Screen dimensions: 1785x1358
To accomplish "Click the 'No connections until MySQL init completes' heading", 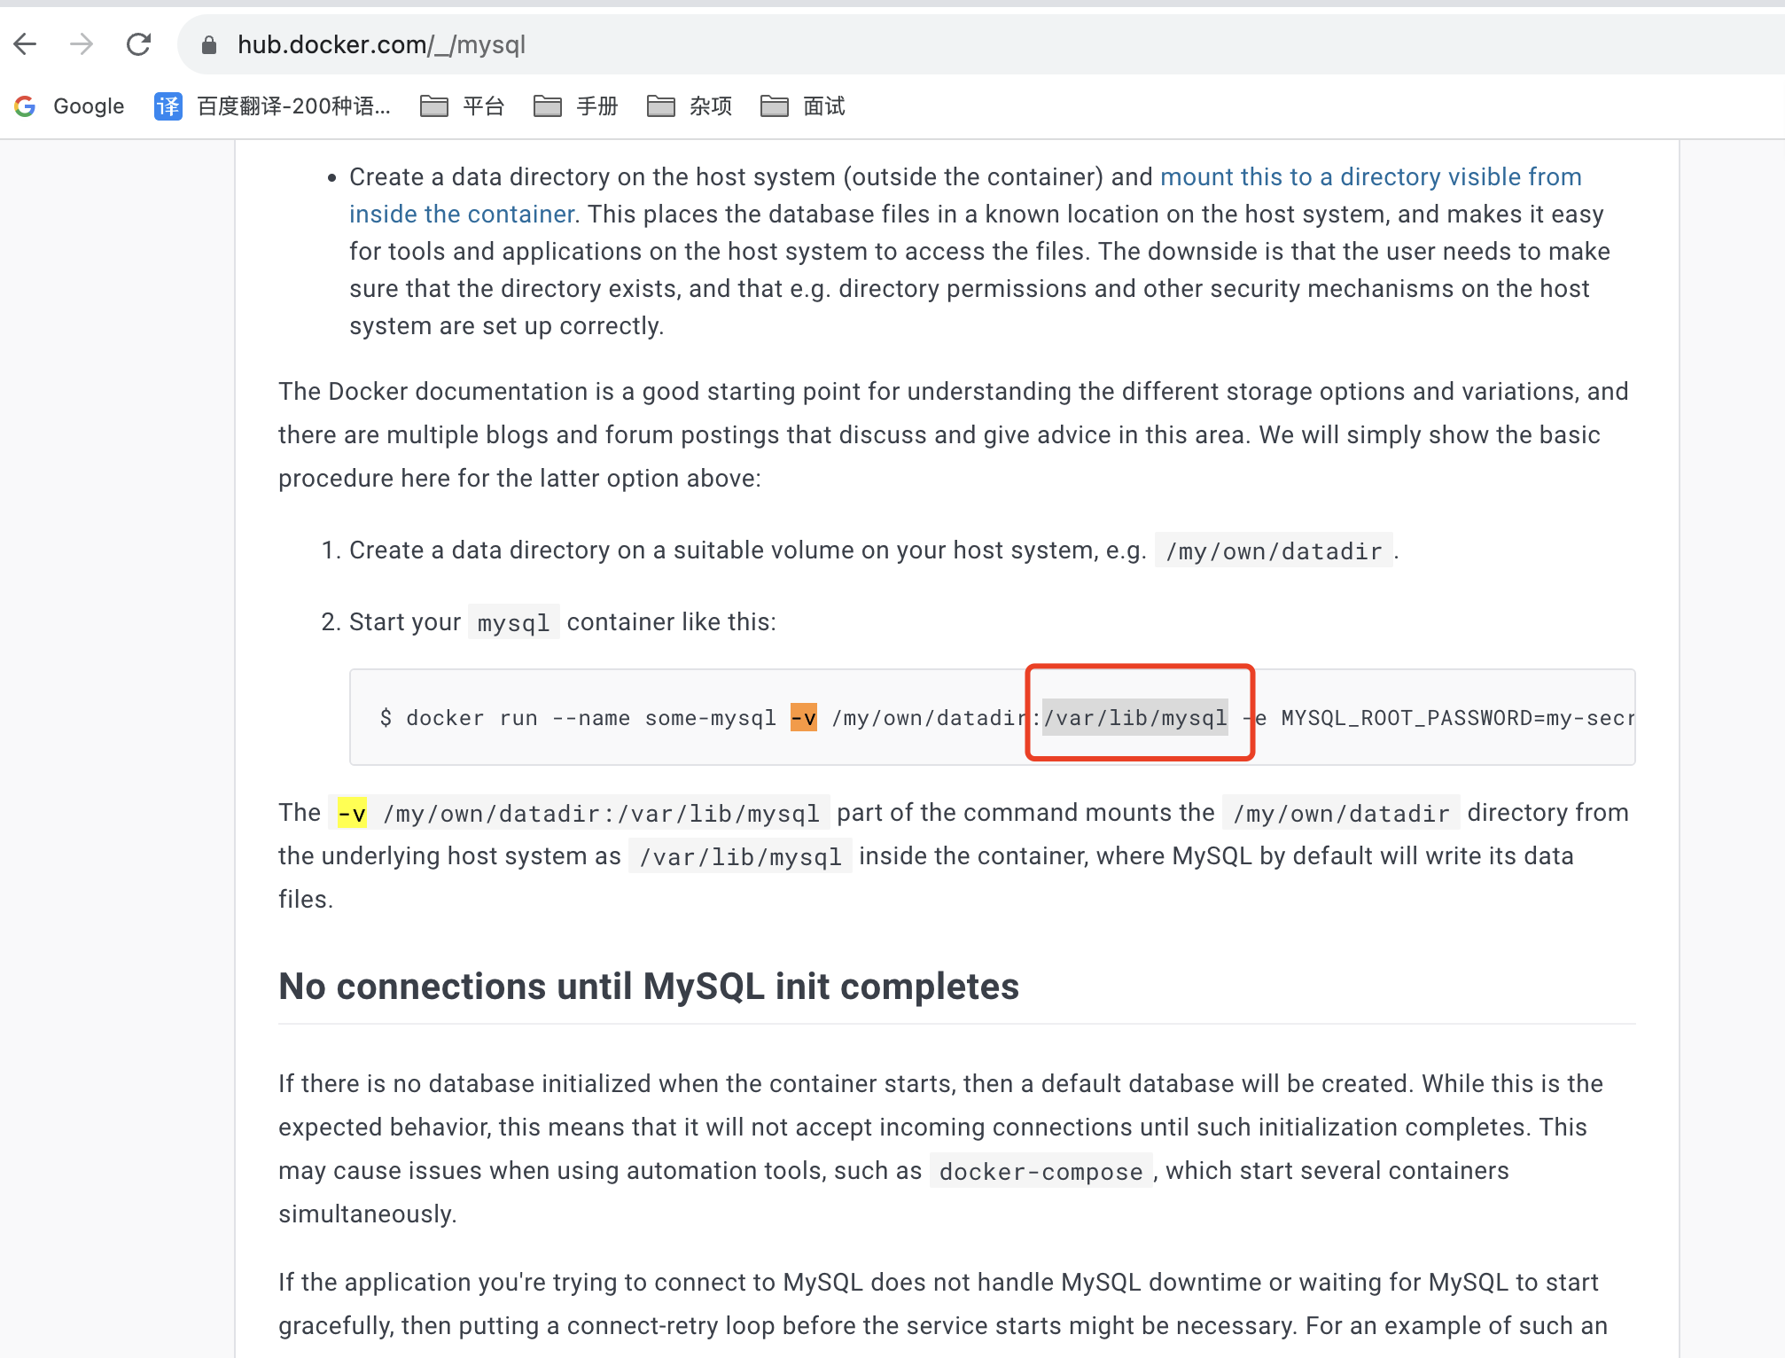I will pyautogui.click(x=649, y=987).
